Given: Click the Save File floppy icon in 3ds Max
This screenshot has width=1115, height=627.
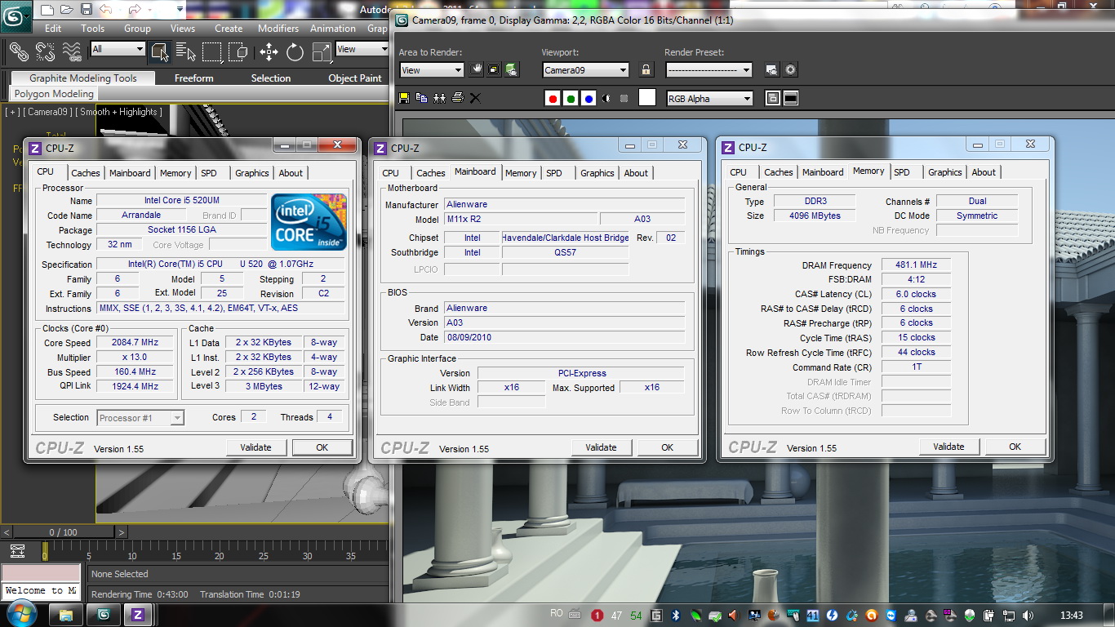Looking at the screenshot, I should (87, 10).
